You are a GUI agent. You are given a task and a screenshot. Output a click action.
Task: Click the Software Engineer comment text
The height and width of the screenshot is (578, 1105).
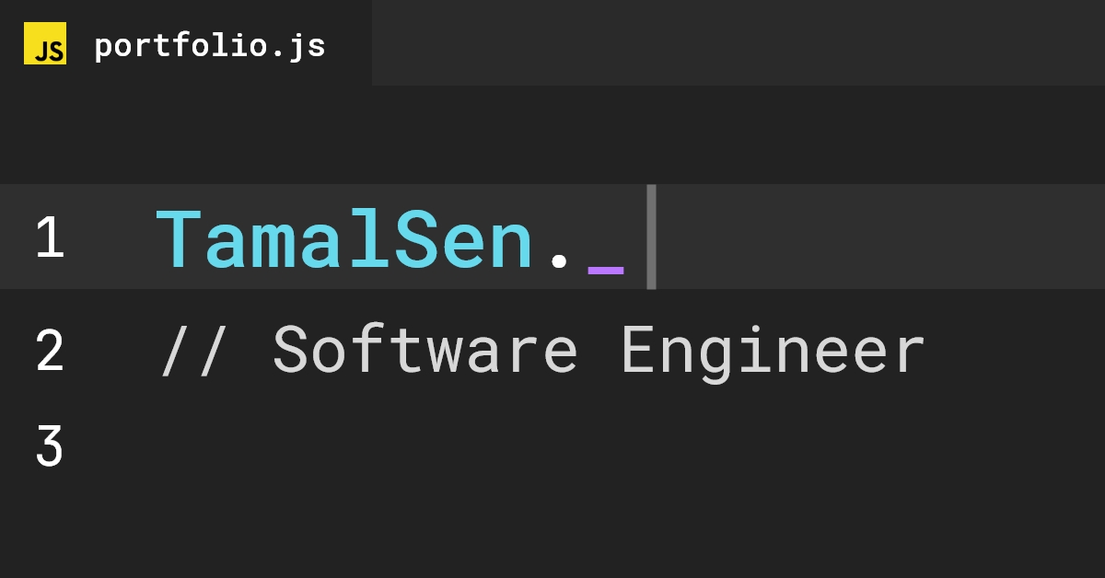[x=599, y=350]
